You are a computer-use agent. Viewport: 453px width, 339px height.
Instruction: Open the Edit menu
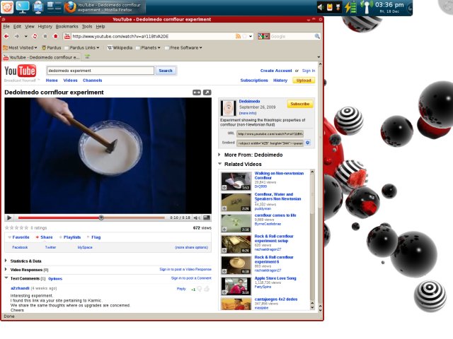17,27
